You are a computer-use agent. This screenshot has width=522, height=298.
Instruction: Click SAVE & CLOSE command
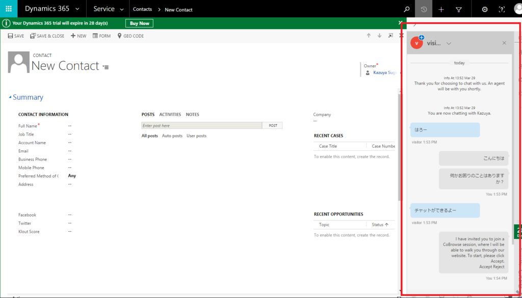tap(47, 36)
